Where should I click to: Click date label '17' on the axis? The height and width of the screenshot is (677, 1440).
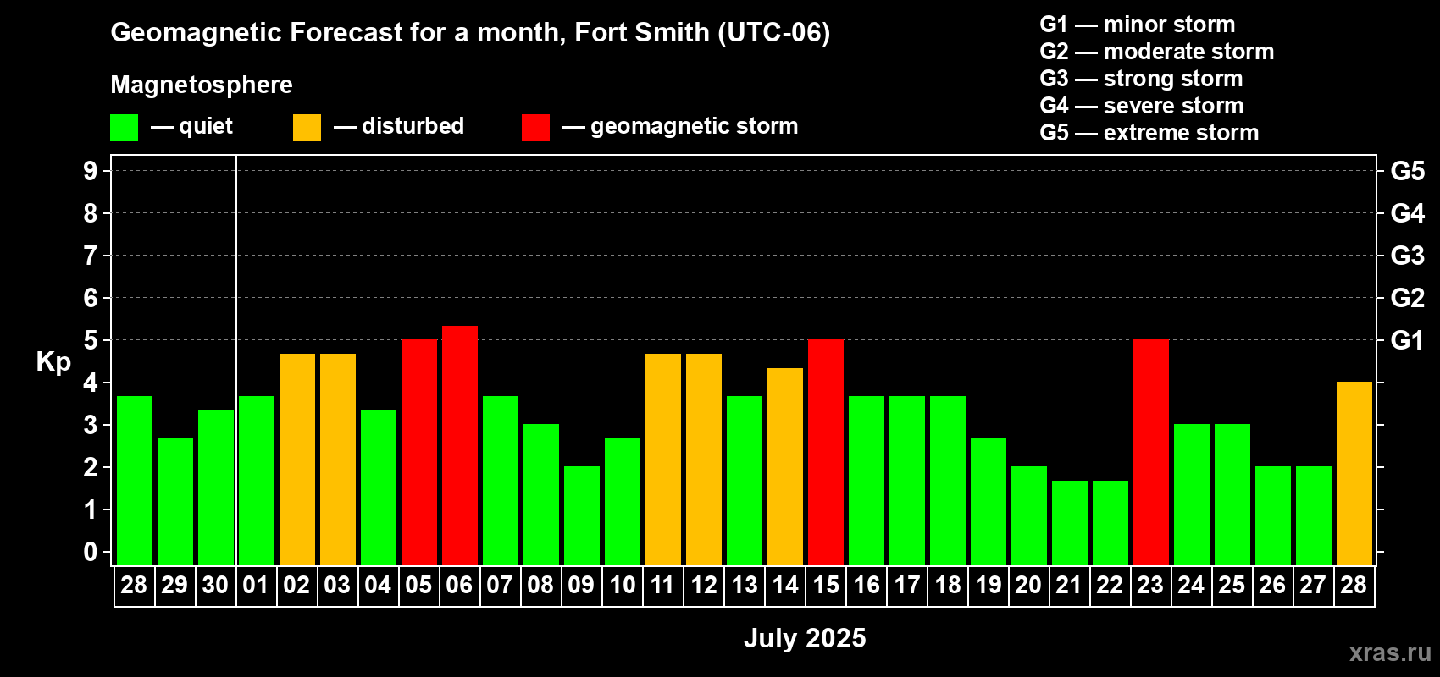point(906,586)
